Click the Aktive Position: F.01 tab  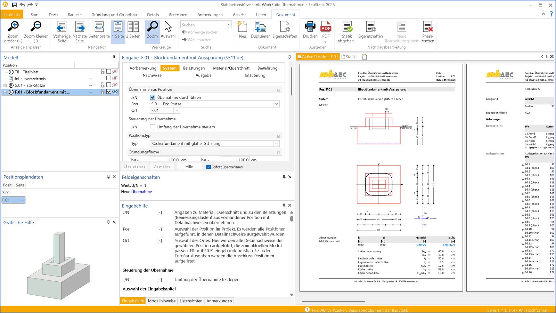[318, 57]
